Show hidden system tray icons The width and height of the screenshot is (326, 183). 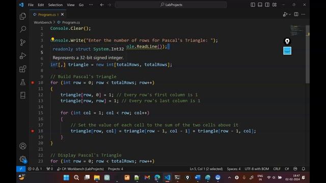coord(229,177)
